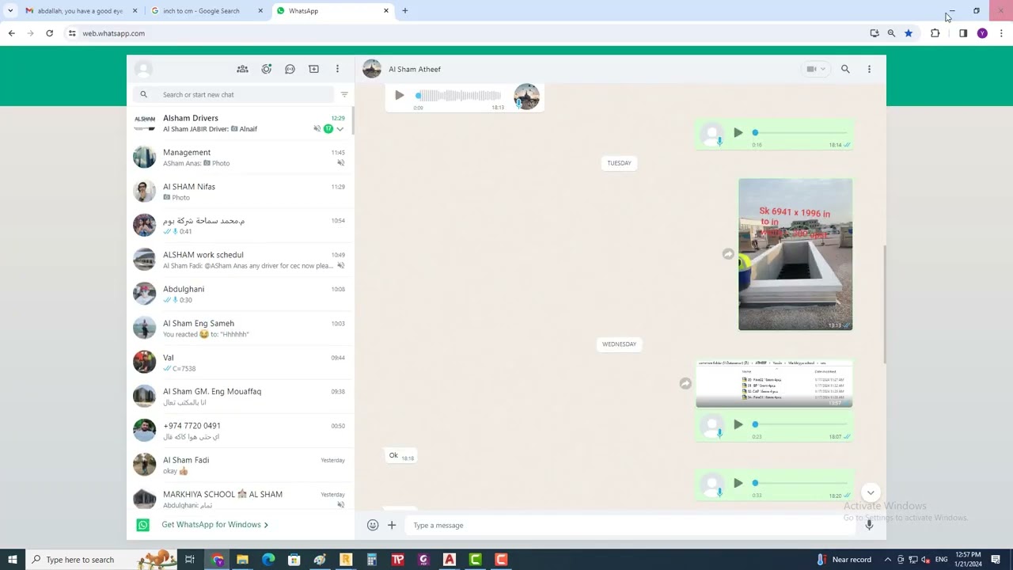Play the received 0:09 voice message
Screen dimensions: 1013x570
pos(399,95)
